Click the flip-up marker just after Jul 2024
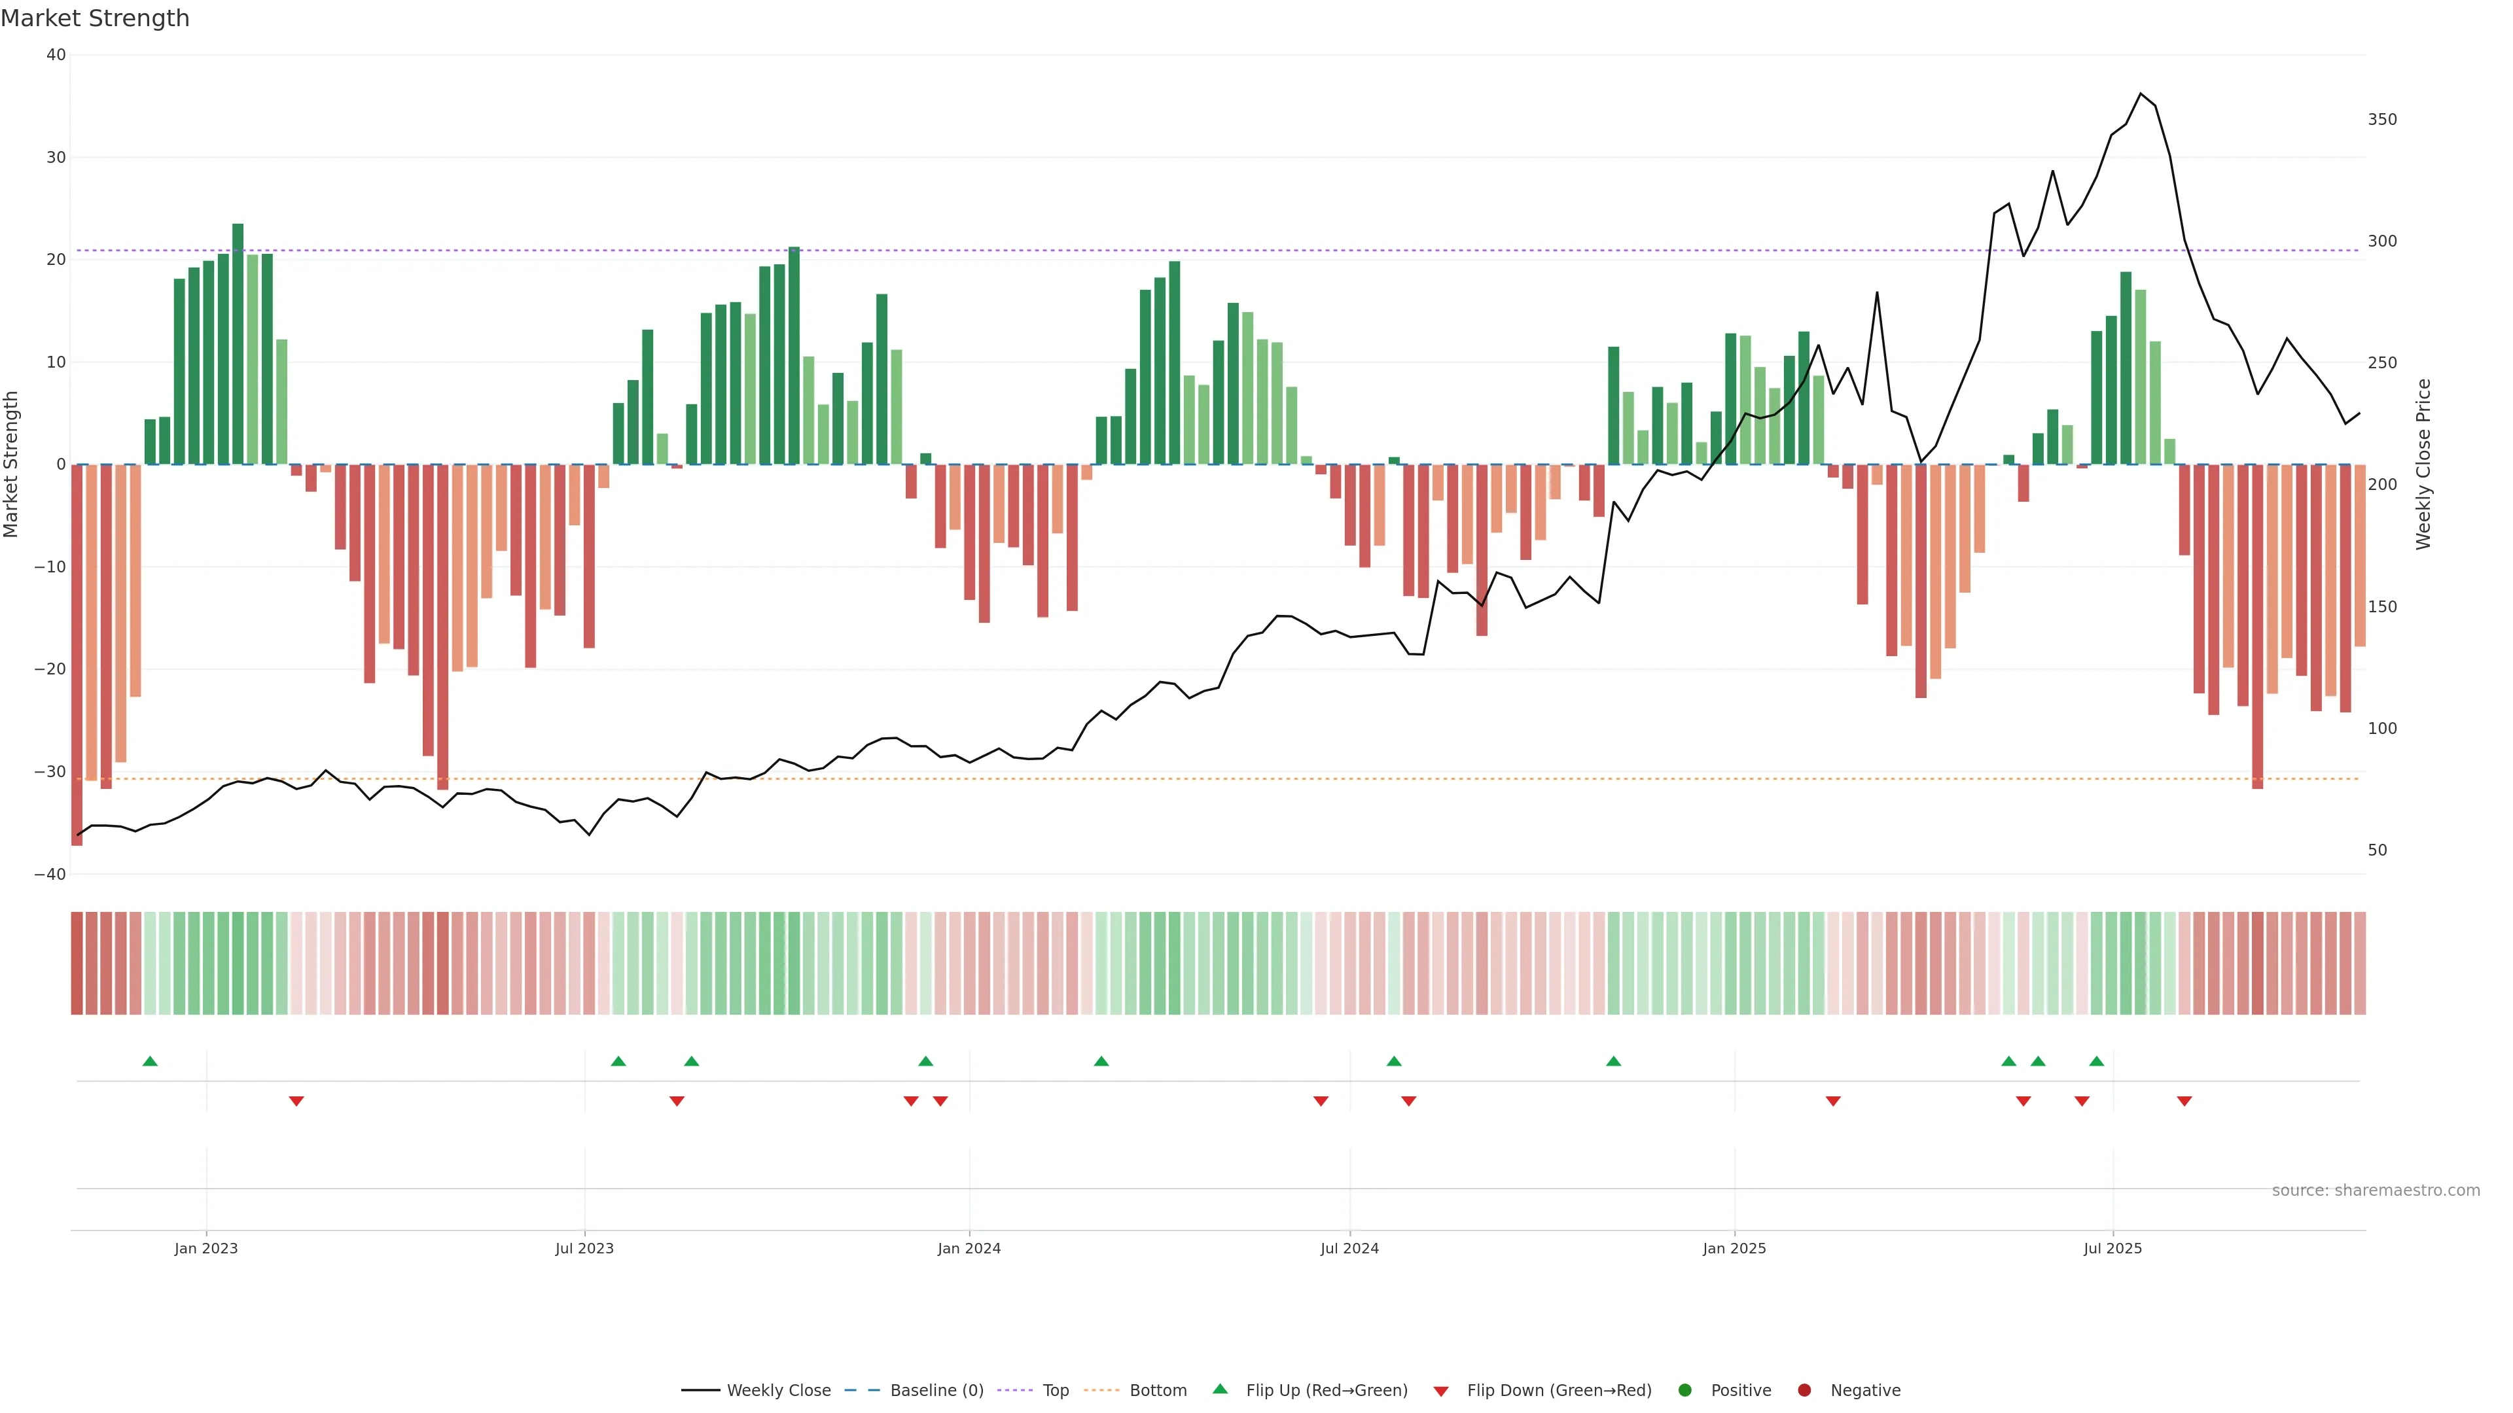The image size is (2513, 1413). 1394,1061
